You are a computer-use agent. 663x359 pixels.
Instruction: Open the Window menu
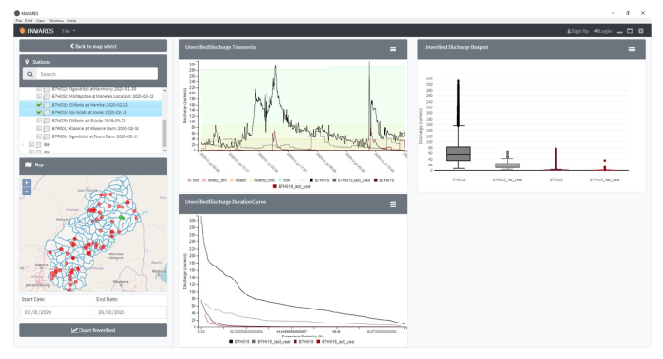(56, 21)
